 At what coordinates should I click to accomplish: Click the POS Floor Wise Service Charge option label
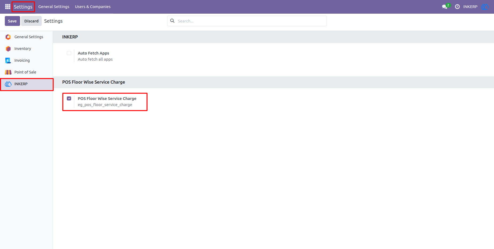[107, 99]
